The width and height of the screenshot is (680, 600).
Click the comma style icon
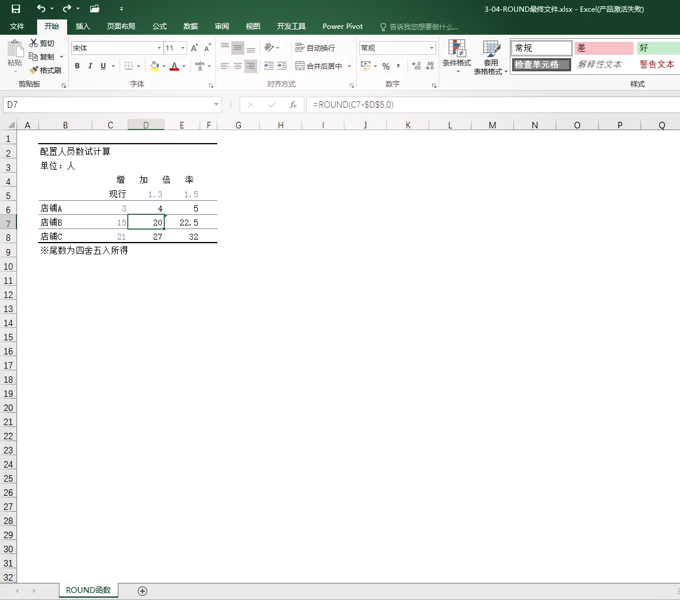point(398,66)
